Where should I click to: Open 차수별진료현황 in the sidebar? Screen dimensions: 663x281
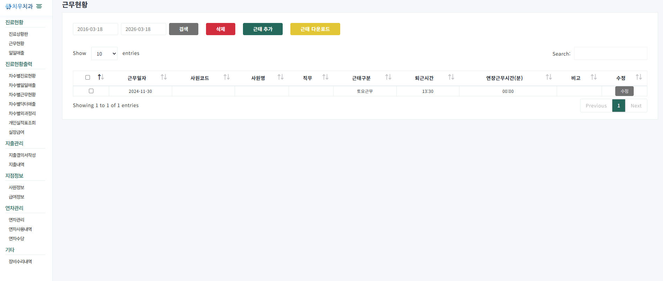click(22, 76)
